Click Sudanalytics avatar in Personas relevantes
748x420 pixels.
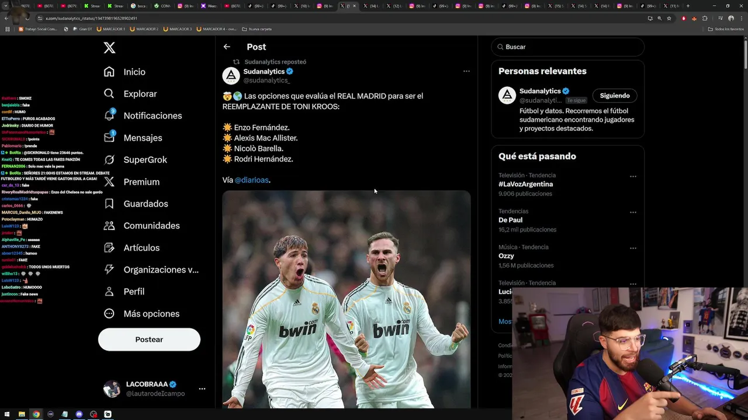click(507, 96)
